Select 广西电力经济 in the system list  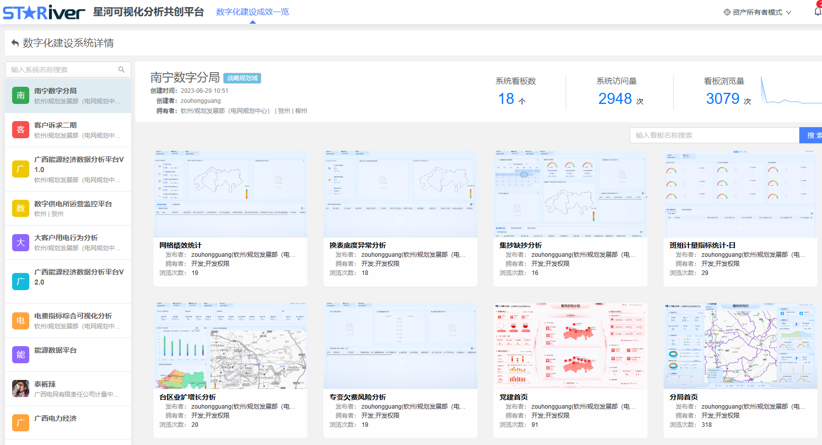click(x=56, y=418)
